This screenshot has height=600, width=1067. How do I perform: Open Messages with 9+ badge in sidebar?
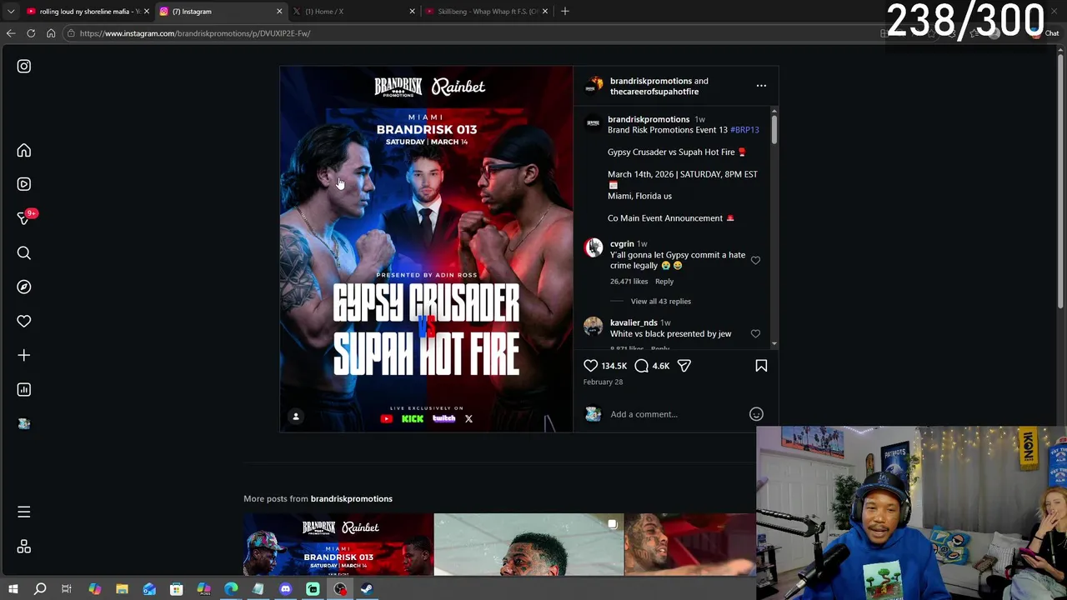click(x=26, y=217)
